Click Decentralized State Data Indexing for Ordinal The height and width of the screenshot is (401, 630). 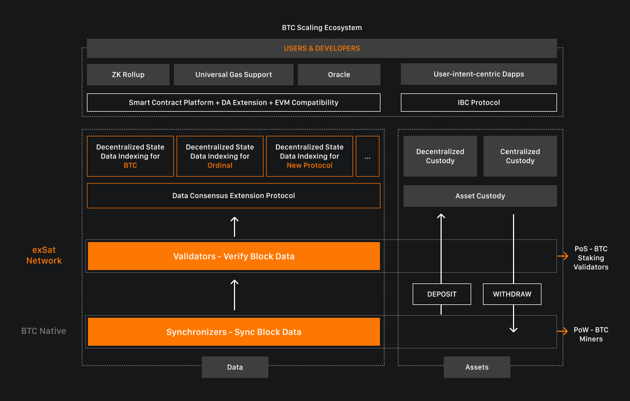click(x=220, y=156)
